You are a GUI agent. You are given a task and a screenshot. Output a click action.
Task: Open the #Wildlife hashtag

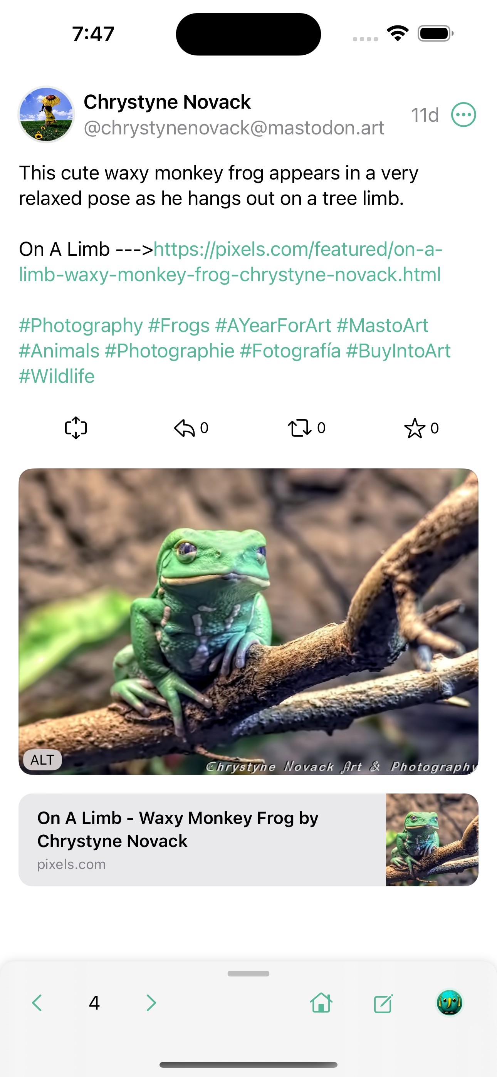57,376
